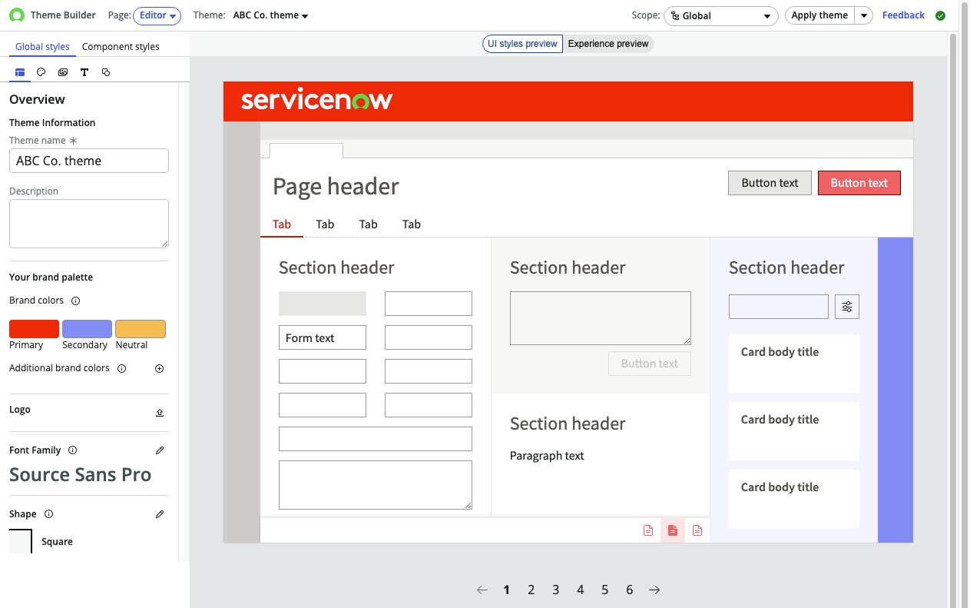Click the search field beside filter icon
Viewport: 970px width, 608px height.
click(x=779, y=307)
